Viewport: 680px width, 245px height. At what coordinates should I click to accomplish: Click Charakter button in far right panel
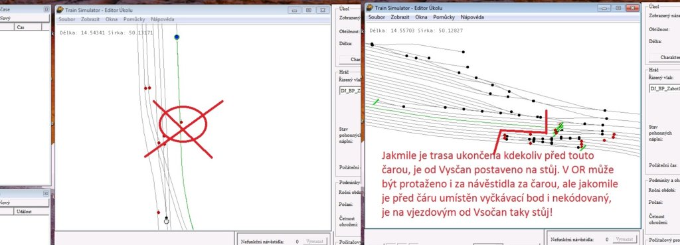pos(665,57)
